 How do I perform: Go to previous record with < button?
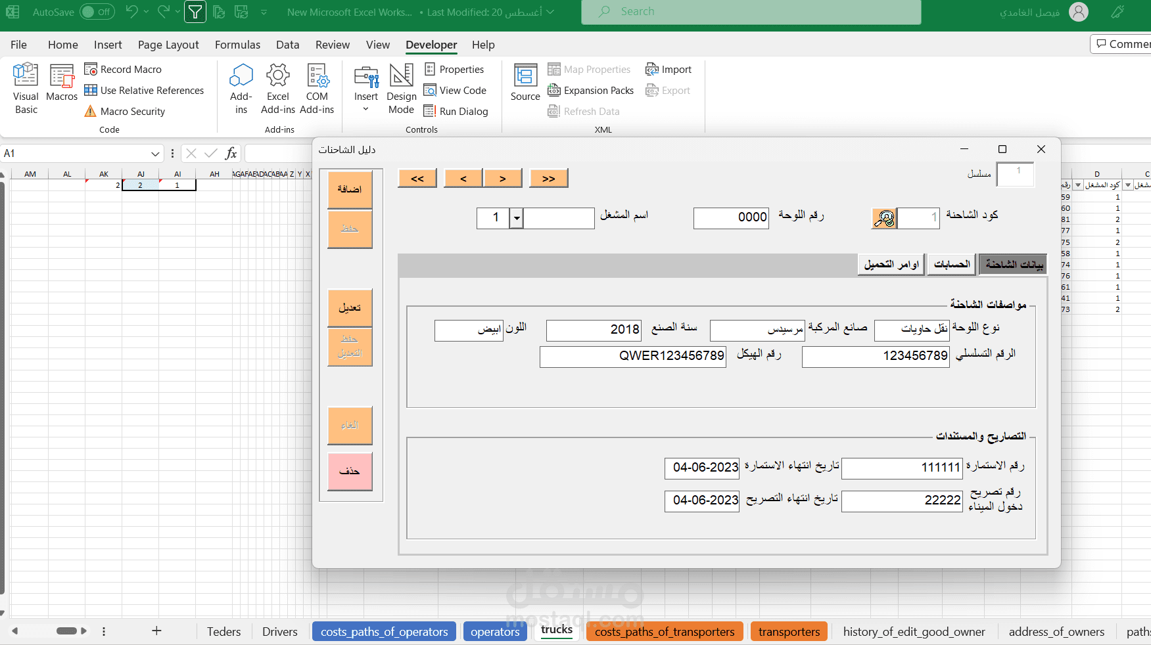463,178
